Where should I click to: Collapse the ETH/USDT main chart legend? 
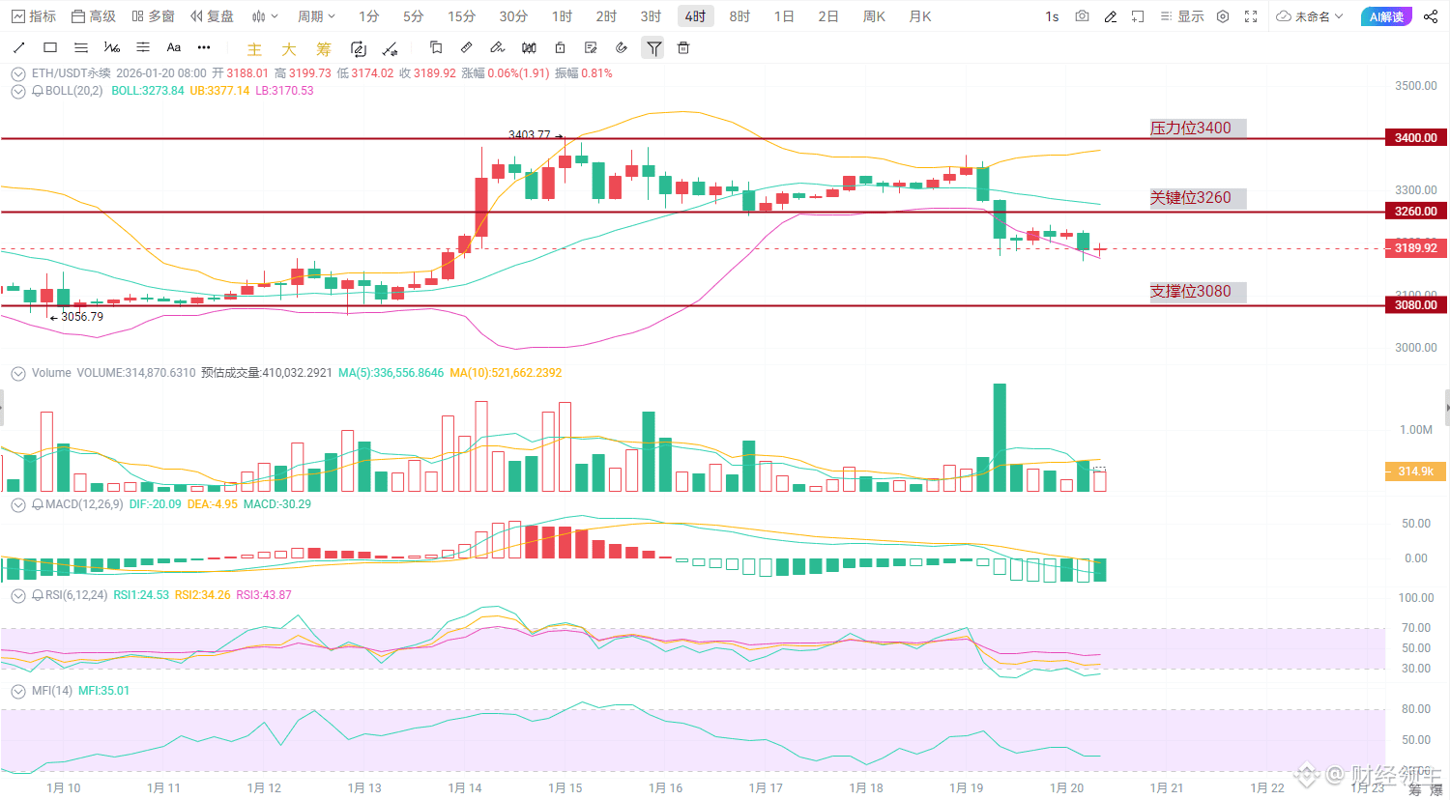[18, 73]
